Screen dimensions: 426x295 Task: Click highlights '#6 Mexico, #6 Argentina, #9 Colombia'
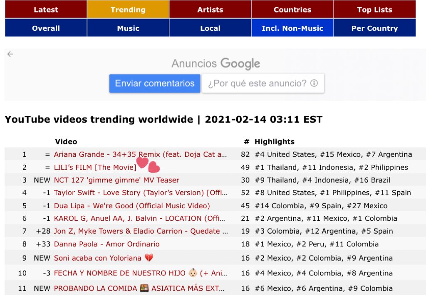tap(324, 288)
